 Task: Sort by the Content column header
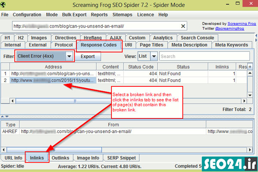[111, 67]
